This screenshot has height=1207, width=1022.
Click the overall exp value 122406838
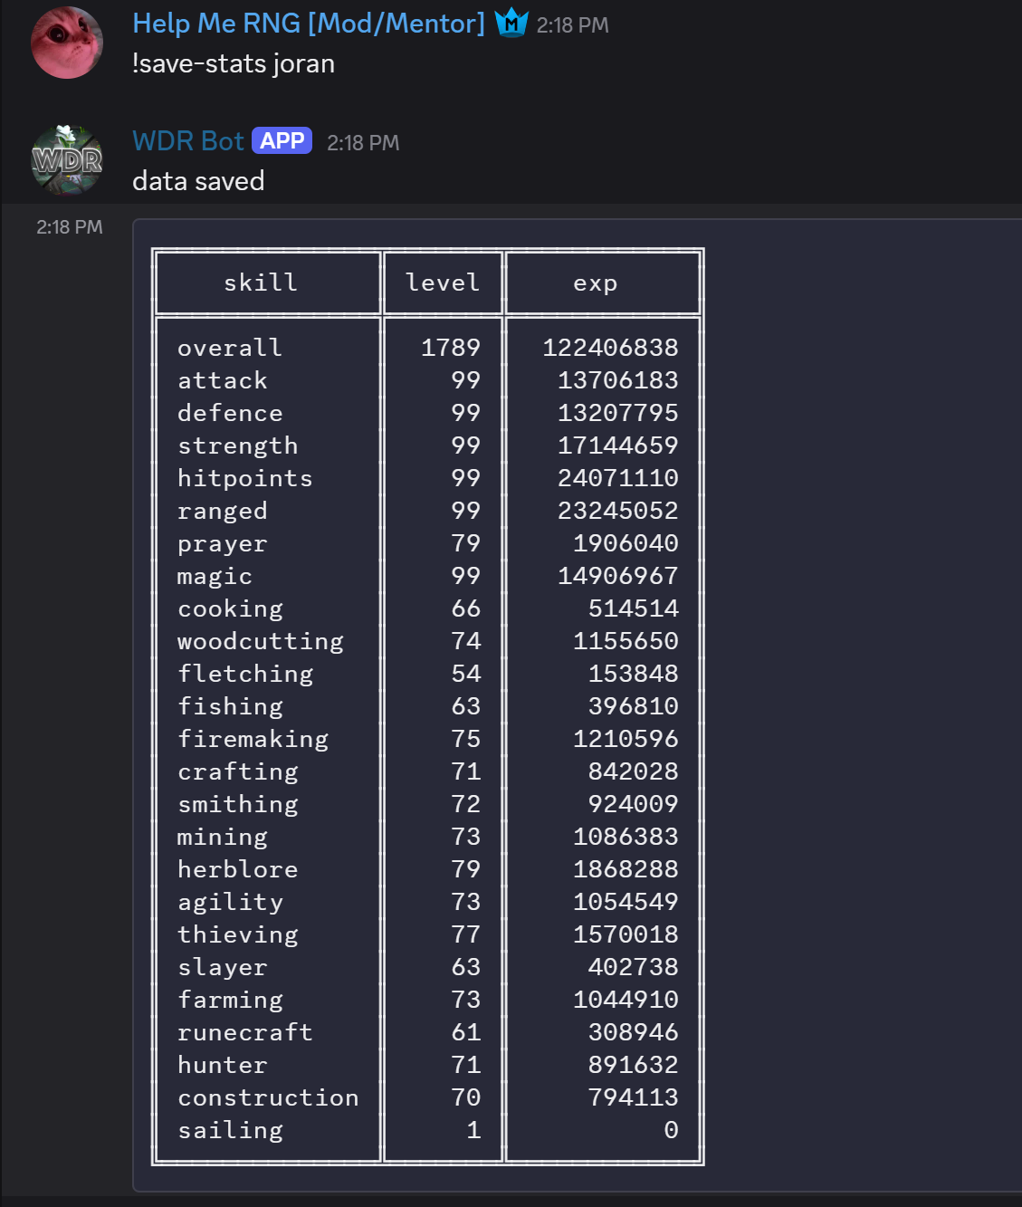pos(610,348)
